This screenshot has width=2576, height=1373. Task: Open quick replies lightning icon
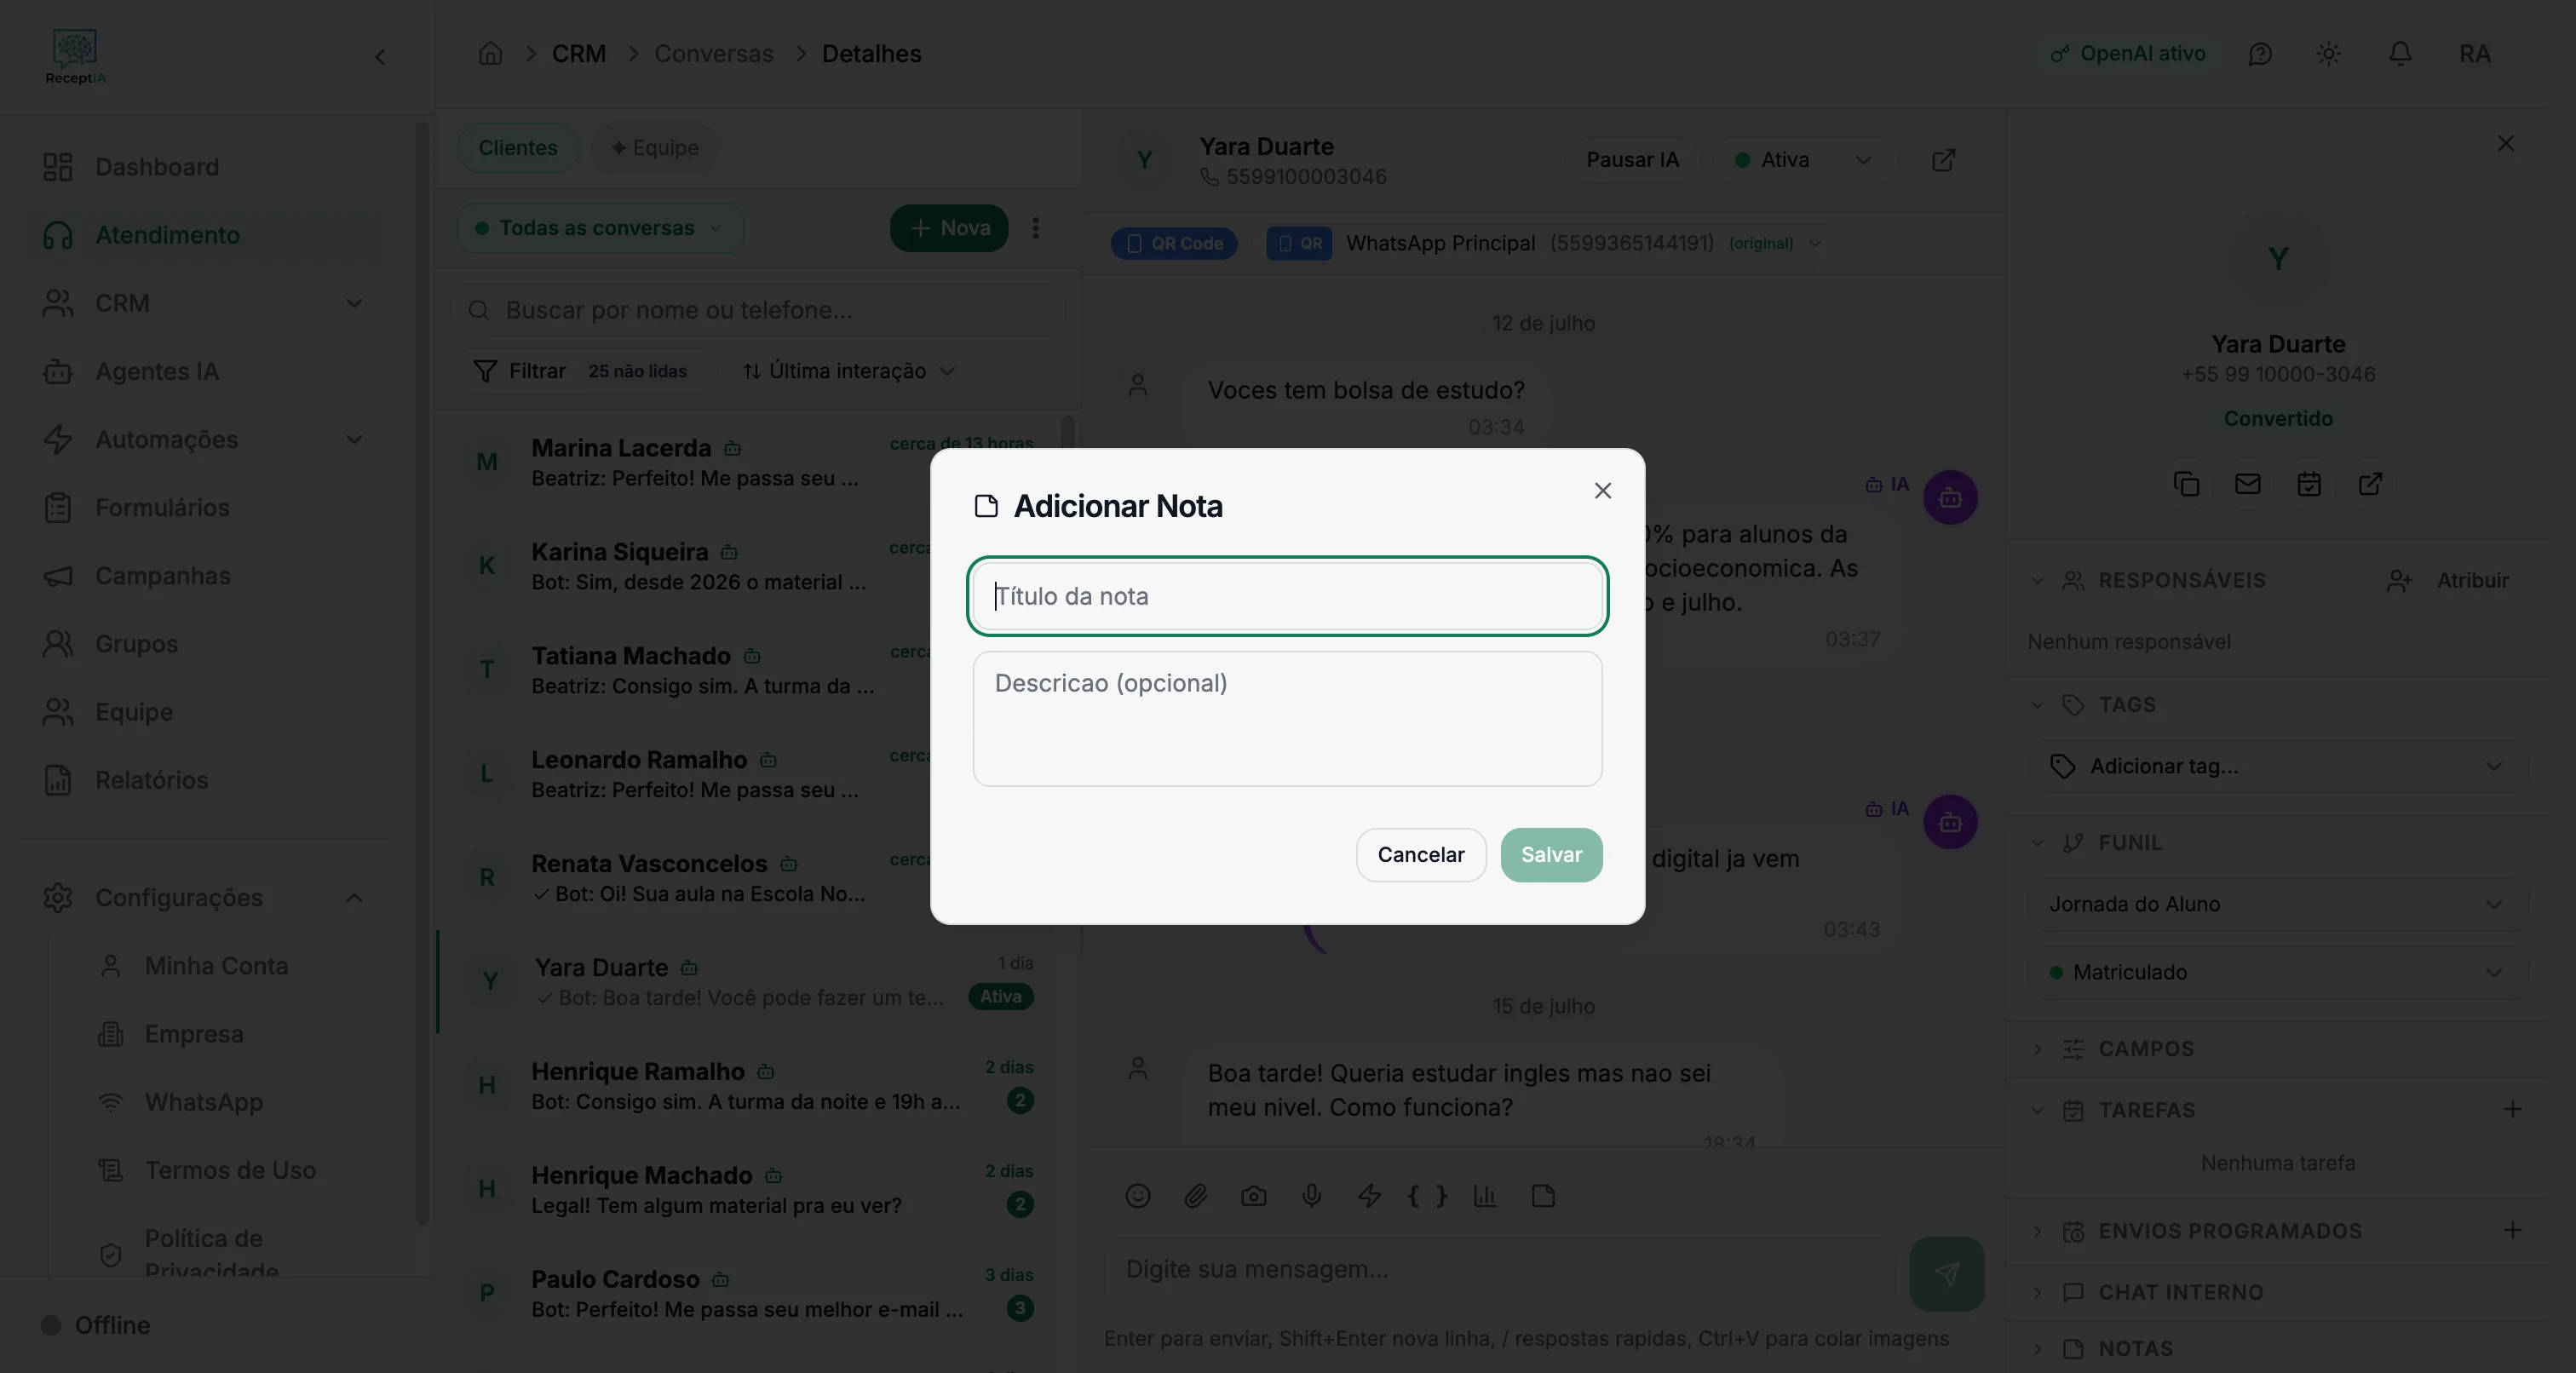pos(1369,1196)
